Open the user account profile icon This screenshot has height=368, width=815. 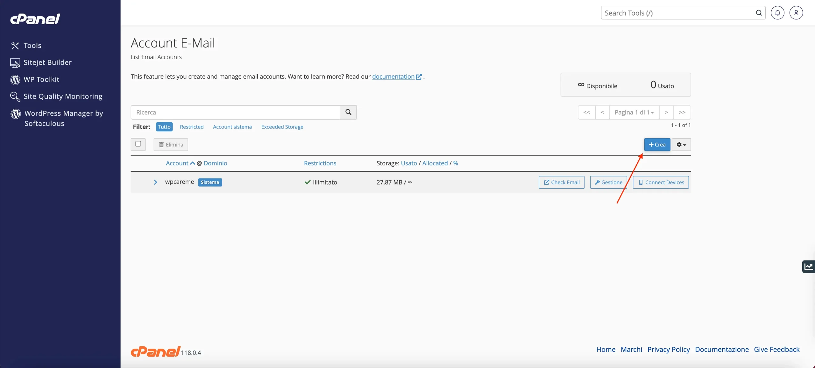(x=796, y=13)
